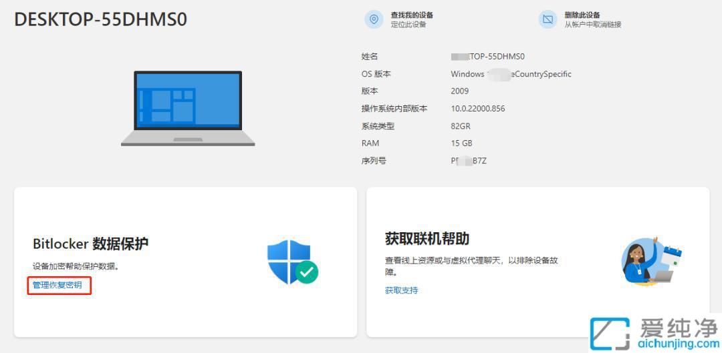This screenshot has height=353, width=722.
Task: Click the 序列号 label
Action: tap(374, 161)
